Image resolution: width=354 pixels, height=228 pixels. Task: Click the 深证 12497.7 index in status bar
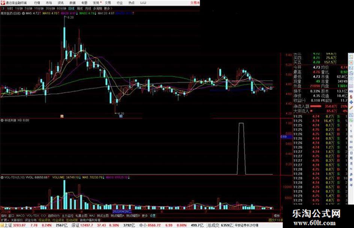82,225
